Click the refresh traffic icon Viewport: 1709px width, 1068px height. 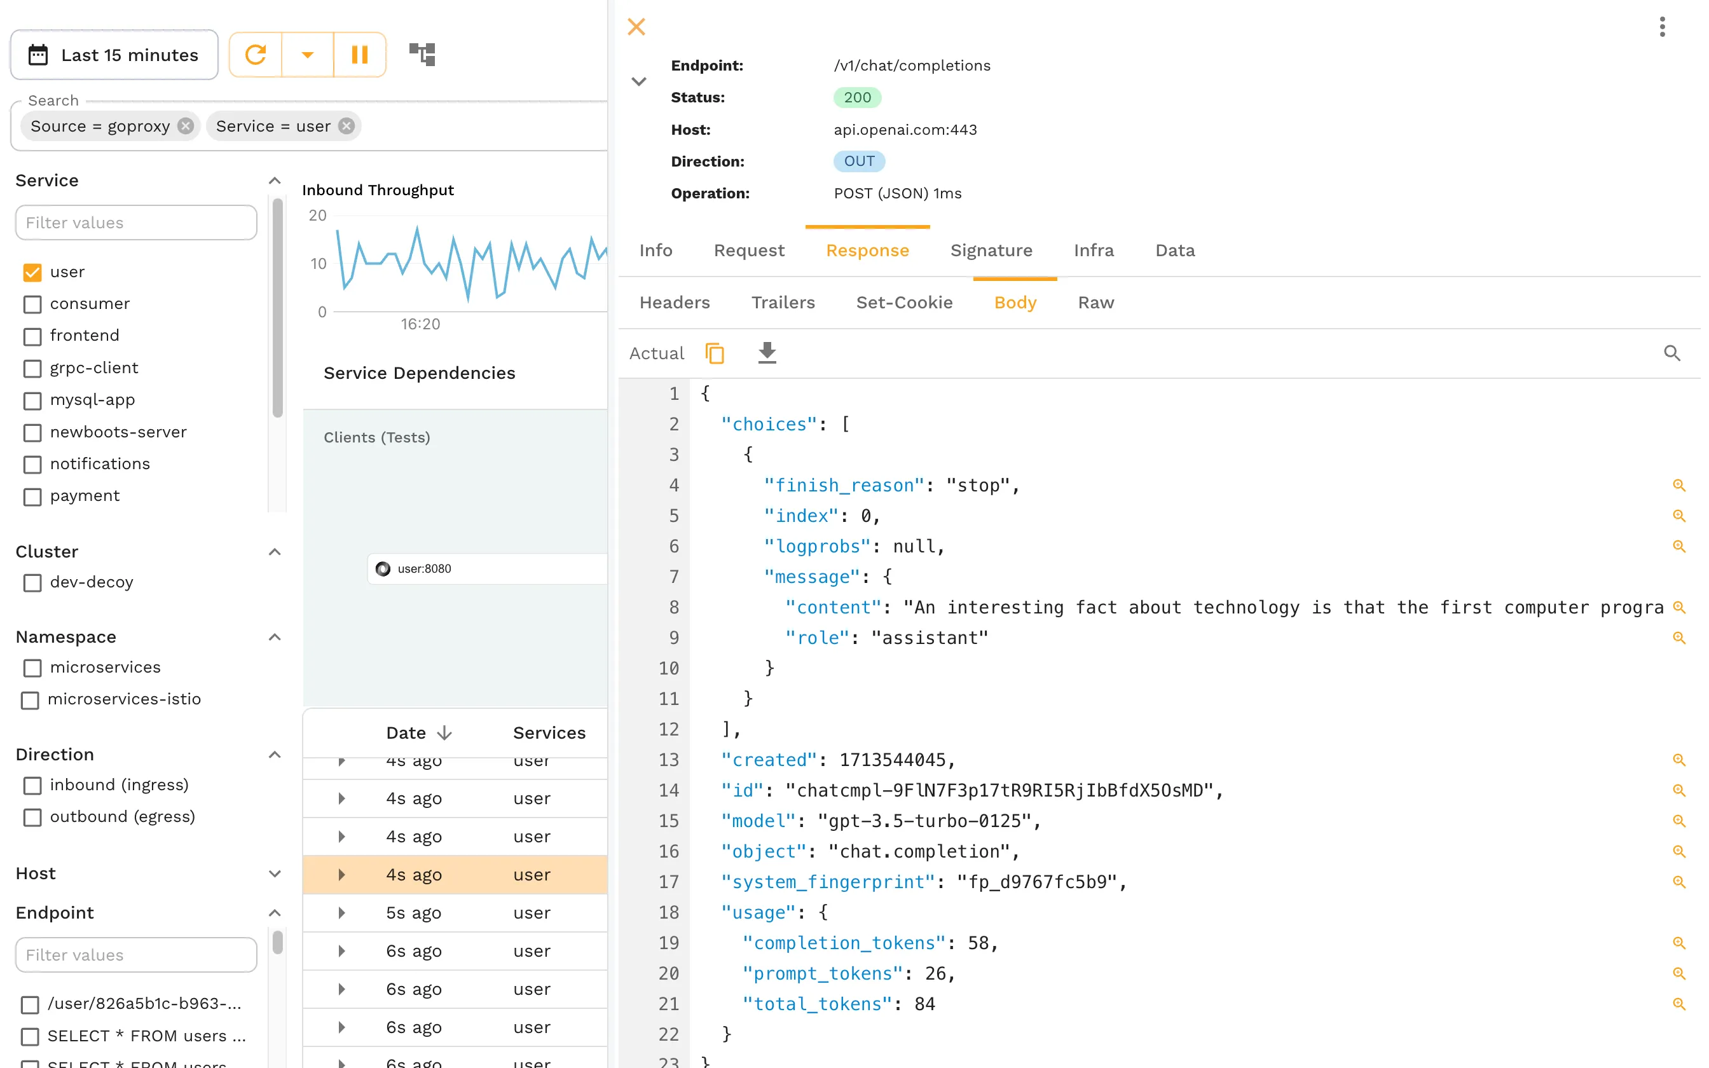[x=256, y=55]
